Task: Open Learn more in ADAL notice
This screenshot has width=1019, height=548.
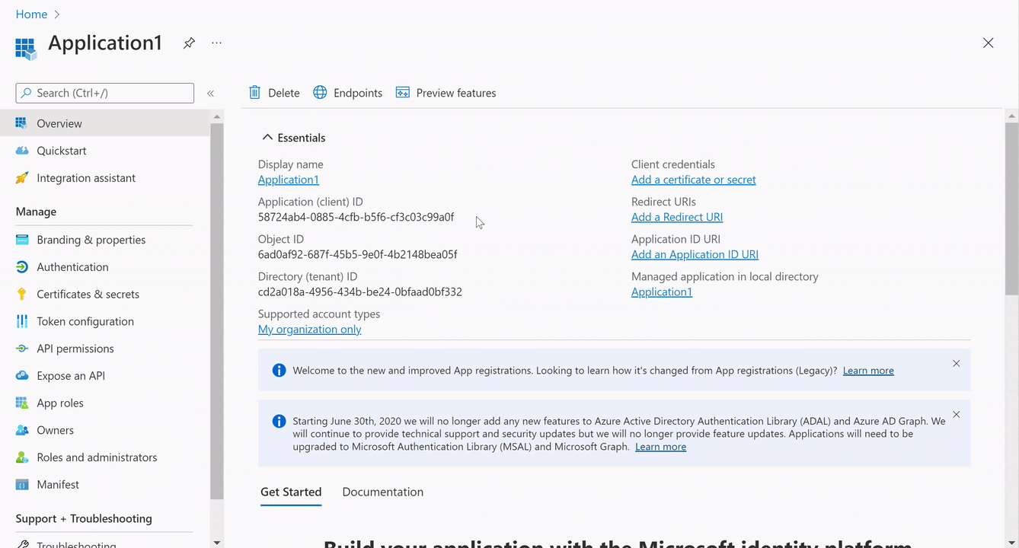Action: tap(660, 447)
